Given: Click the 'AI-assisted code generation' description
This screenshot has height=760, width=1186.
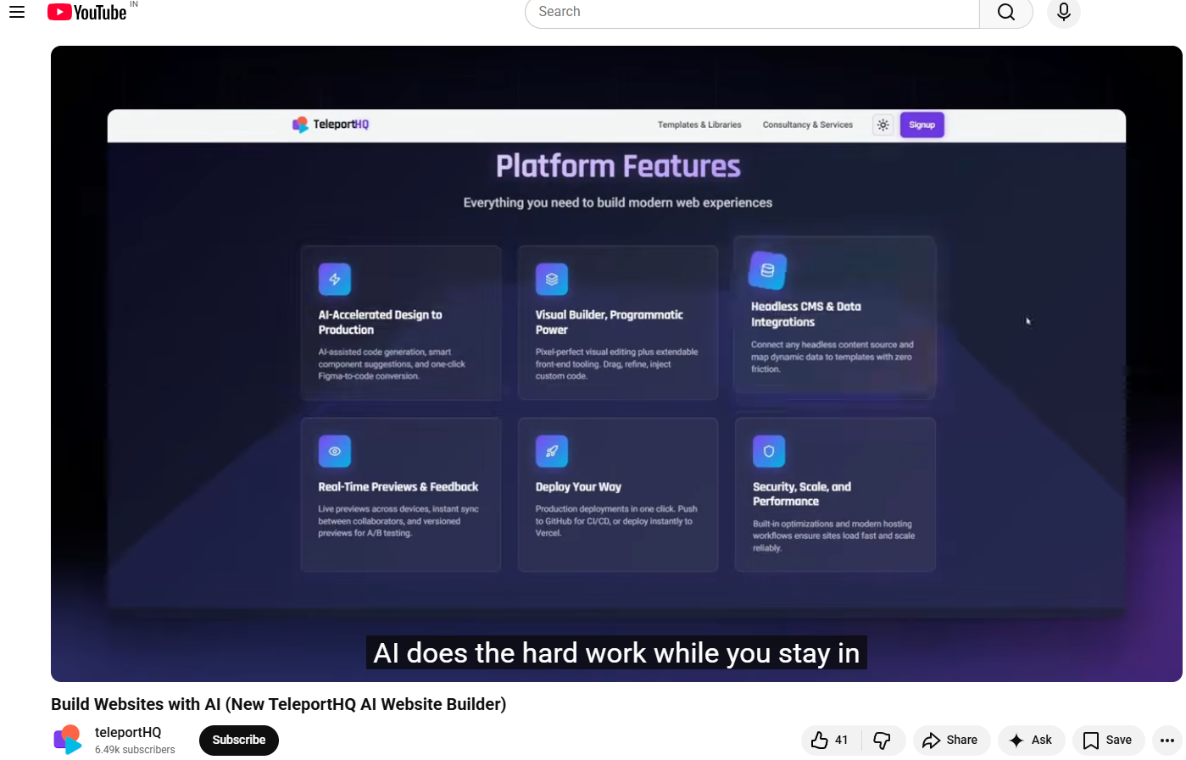Looking at the screenshot, I should tap(392, 364).
